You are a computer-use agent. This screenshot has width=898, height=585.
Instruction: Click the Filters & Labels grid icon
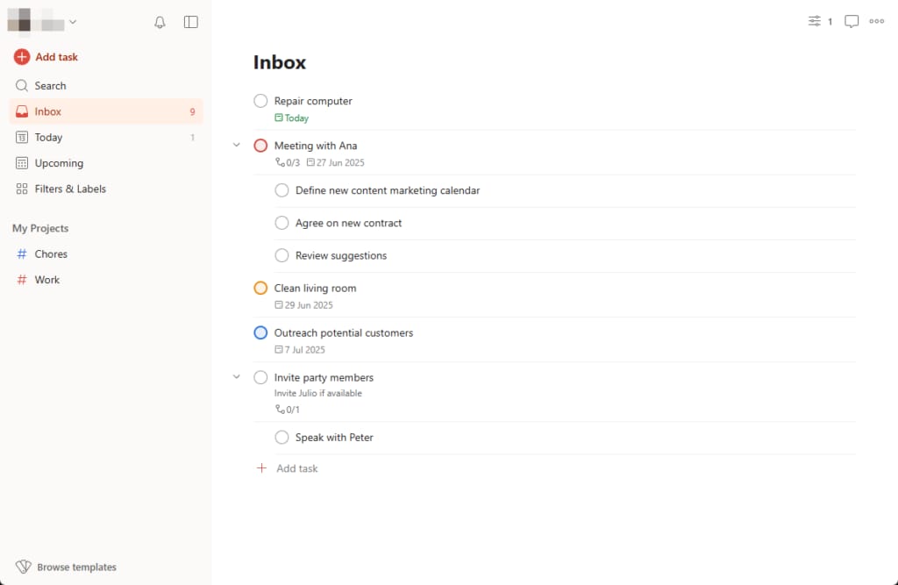20,189
